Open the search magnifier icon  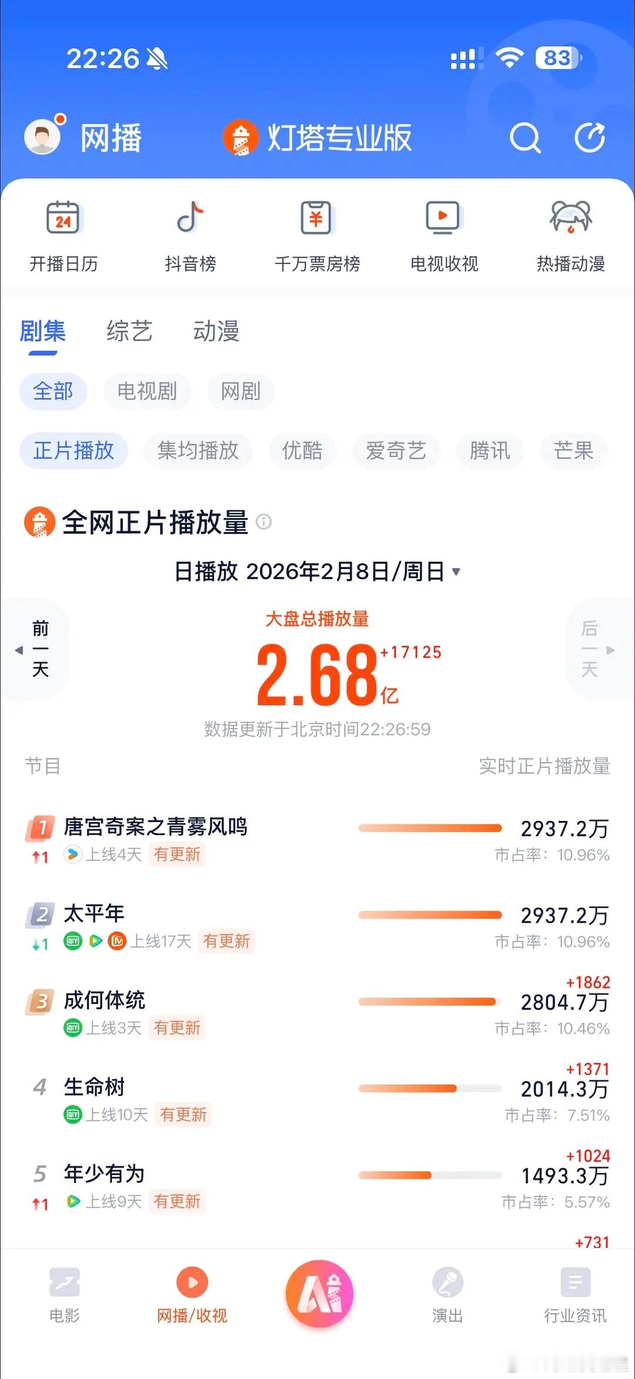click(x=524, y=138)
